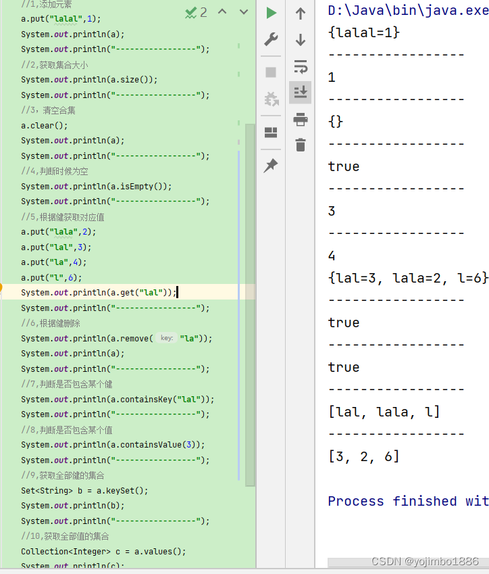
Task: Click the green Run button
Action: [x=271, y=13]
